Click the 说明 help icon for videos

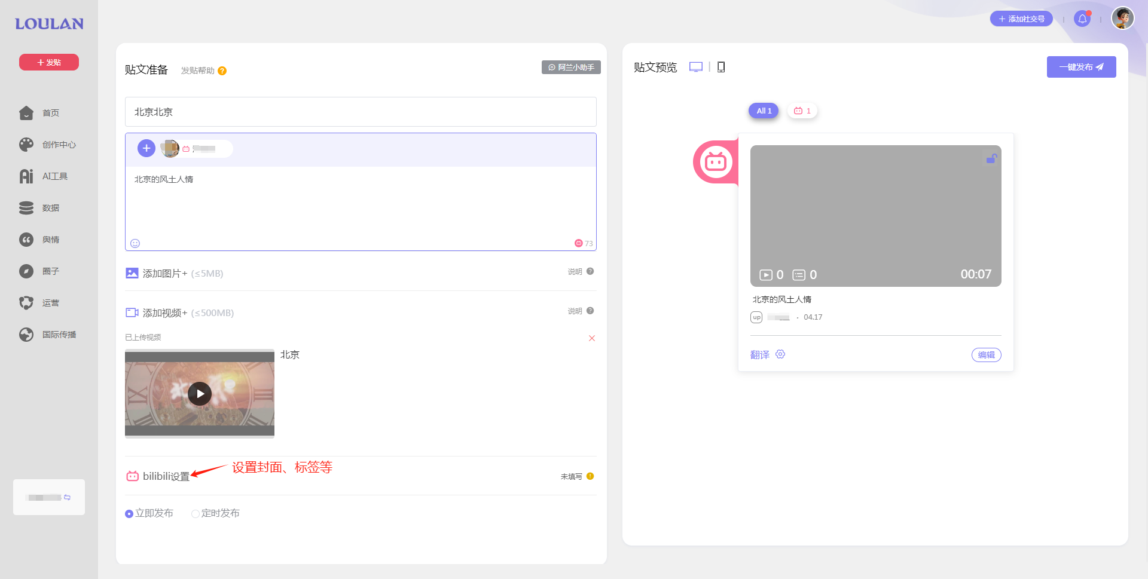click(x=590, y=311)
